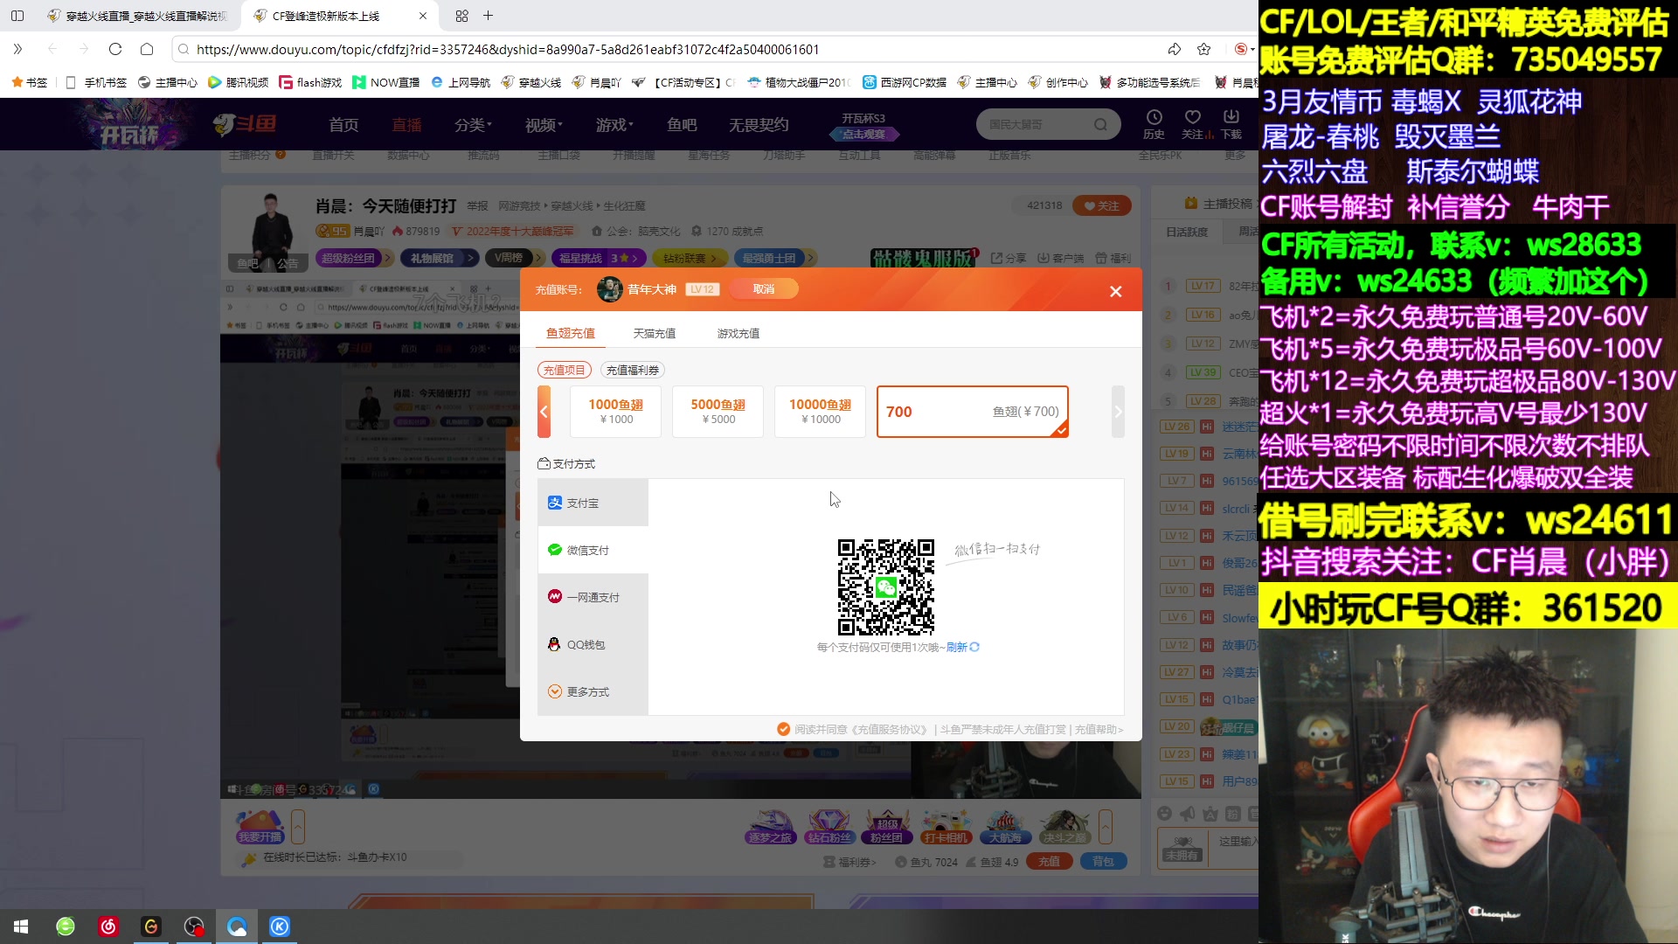Open the 大航海 gift icon
1678x944 pixels.
pyautogui.click(x=1005, y=827)
